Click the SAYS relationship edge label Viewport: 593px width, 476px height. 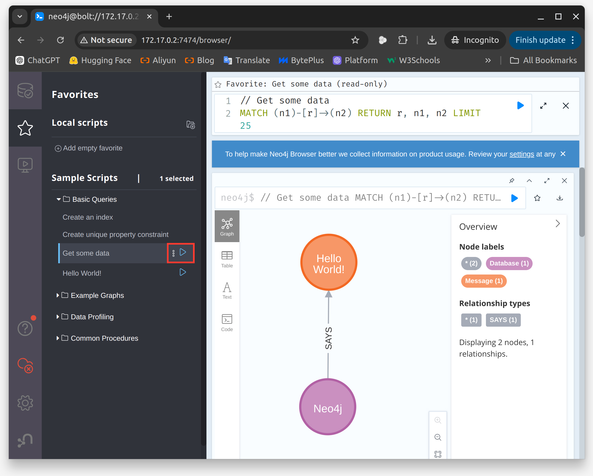click(x=328, y=338)
